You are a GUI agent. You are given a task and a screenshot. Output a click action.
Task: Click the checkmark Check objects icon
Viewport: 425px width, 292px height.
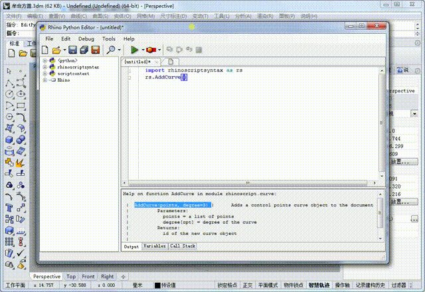point(21,253)
